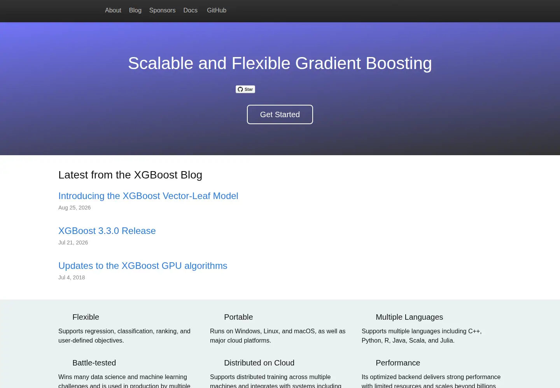Visit the GitHub link in the navbar
This screenshot has width=560, height=388.
[x=217, y=10]
